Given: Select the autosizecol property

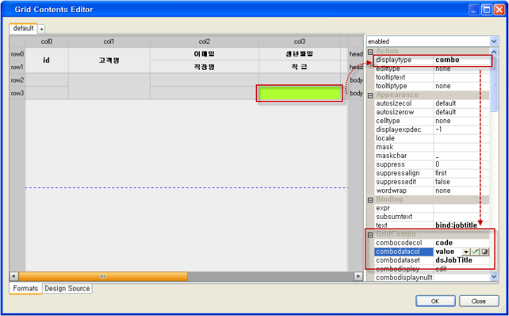Looking at the screenshot, I should click(432, 103).
